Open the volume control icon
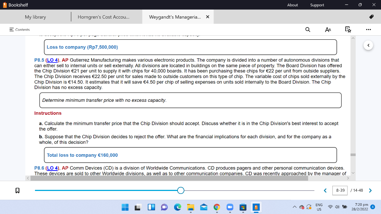Screen dimensions: 381x214 [337, 207]
